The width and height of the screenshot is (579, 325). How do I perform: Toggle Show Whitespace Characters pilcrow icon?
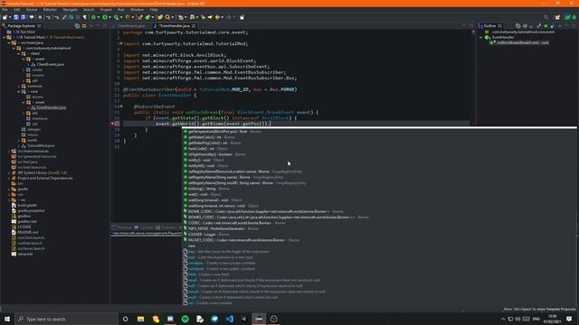[x=84, y=17]
